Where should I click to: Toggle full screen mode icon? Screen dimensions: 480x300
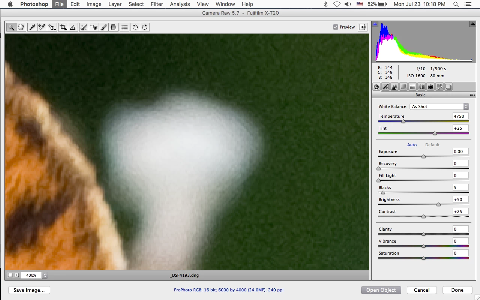pos(363,27)
